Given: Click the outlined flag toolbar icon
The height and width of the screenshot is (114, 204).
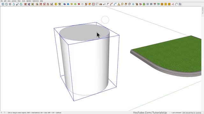Looking at the screenshot, I should point(97,4).
